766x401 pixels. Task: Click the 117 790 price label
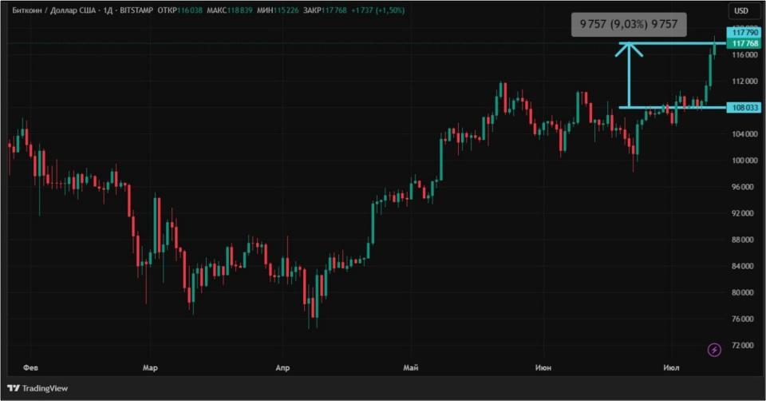[744, 32]
